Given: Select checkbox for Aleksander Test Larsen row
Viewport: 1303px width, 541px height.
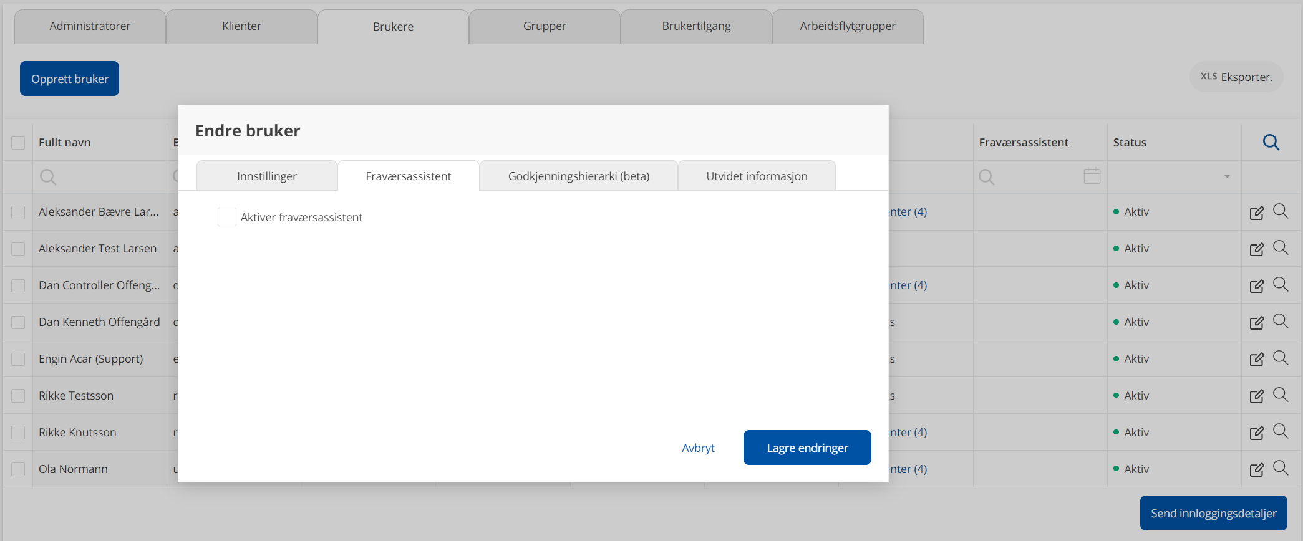Looking at the screenshot, I should coord(18,249).
